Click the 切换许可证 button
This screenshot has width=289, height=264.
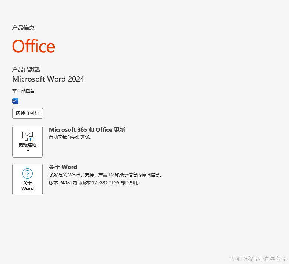pyautogui.click(x=28, y=113)
